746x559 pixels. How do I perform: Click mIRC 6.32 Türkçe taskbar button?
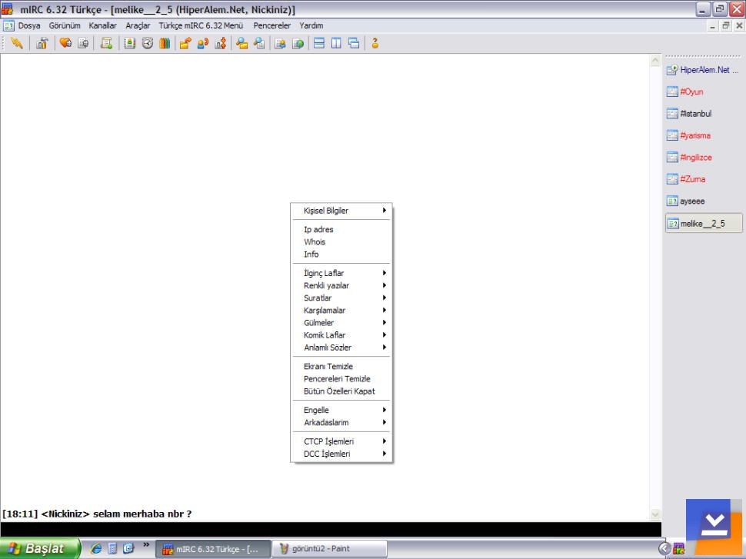pyautogui.click(x=213, y=548)
